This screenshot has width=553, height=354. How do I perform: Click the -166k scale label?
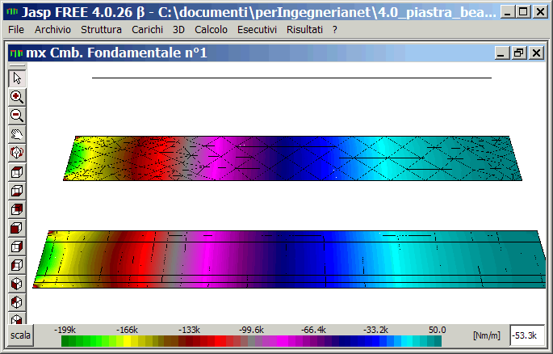127,330
